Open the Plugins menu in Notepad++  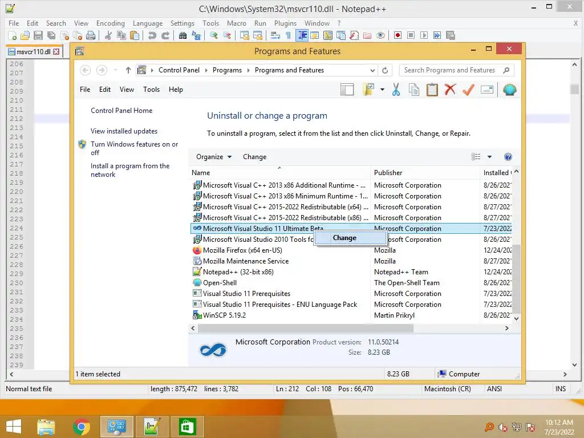285,23
